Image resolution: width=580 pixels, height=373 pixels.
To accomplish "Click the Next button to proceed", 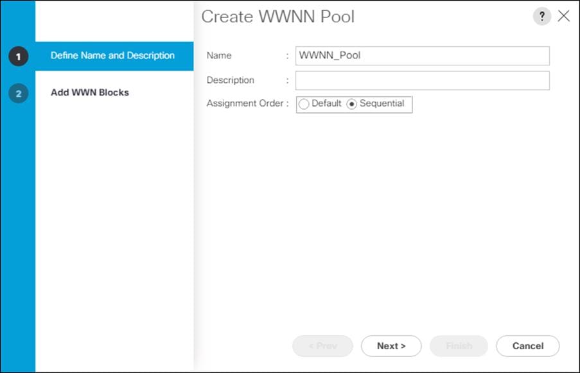I will pos(391,346).
